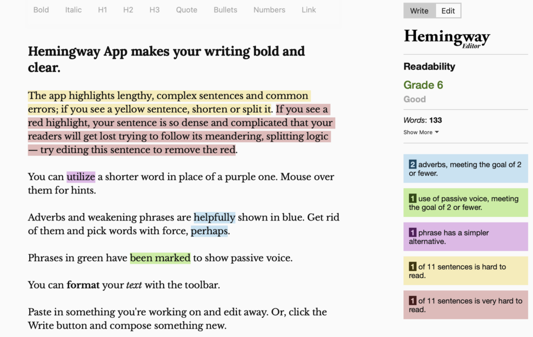Choose the H2 heading style
Screen dimensions: 533x337
(x=128, y=10)
